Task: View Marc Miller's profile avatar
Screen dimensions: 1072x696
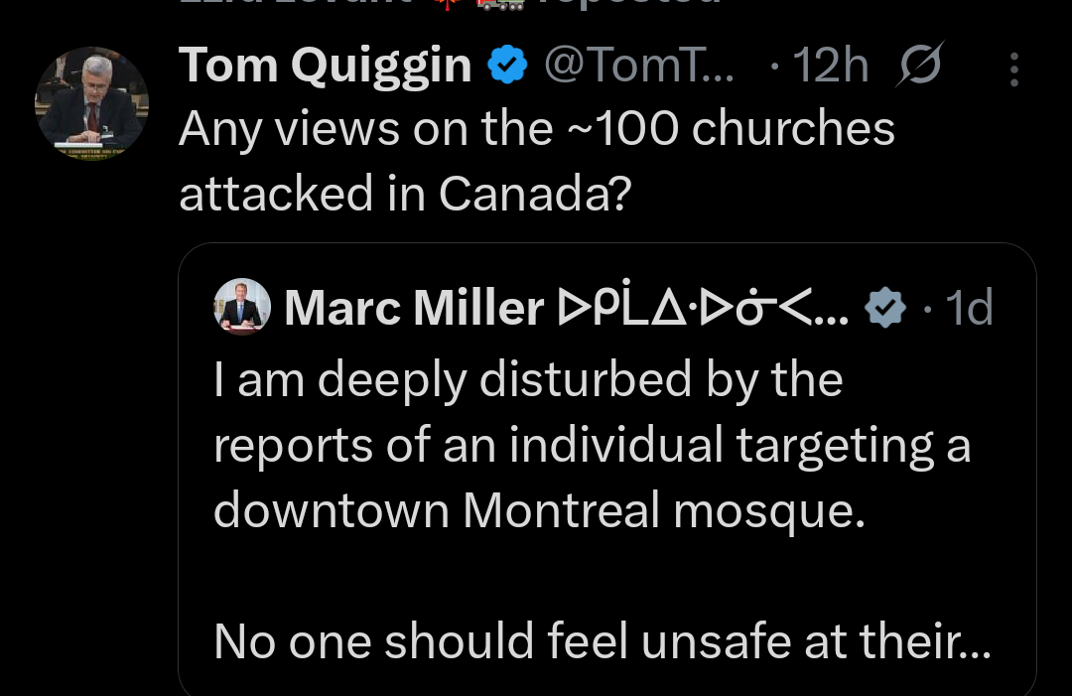Action: coord(242,307)
